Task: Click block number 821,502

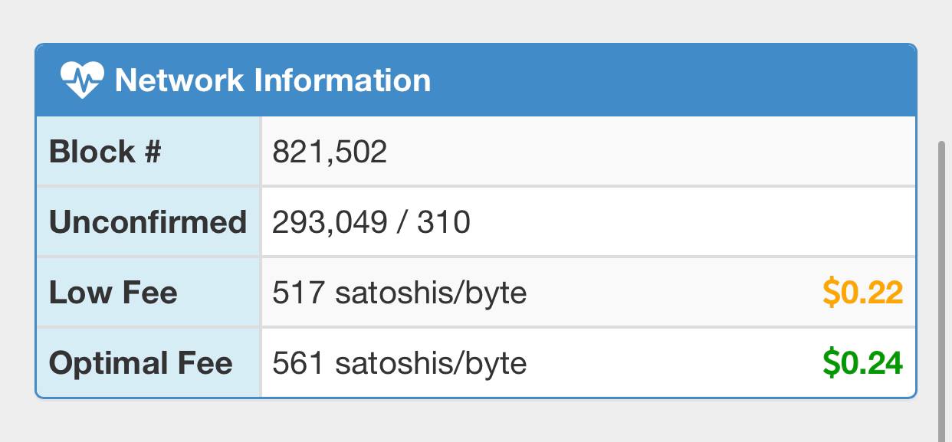Action: (x=330, y=152)
